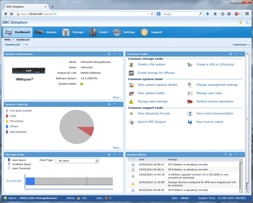Expand the Customize menu

(241, 45)
